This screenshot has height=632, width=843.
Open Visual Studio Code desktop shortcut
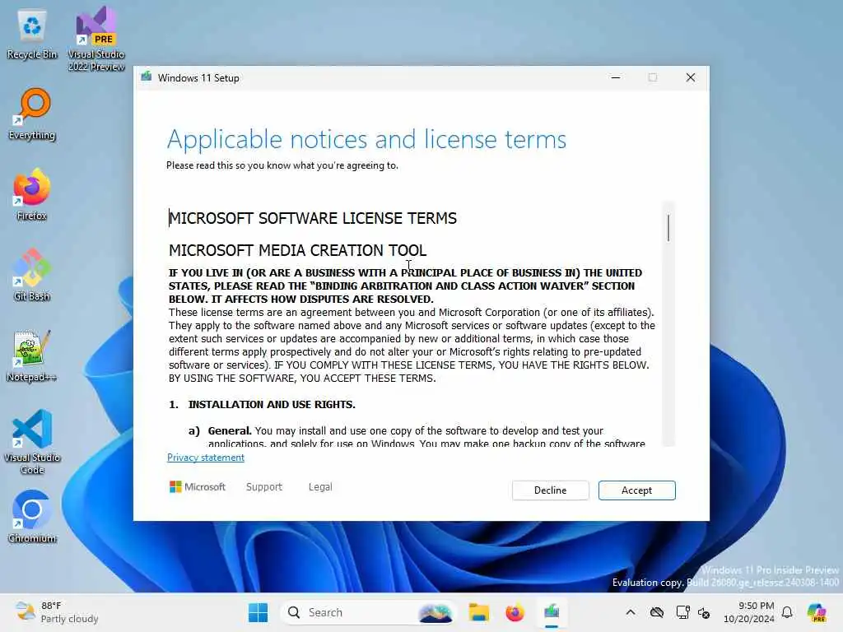(x=32, y=442)
